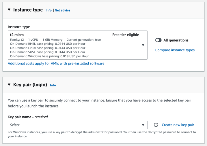207x146 pixels.
Task: Toggle the All generations switch
Action: 158,40
